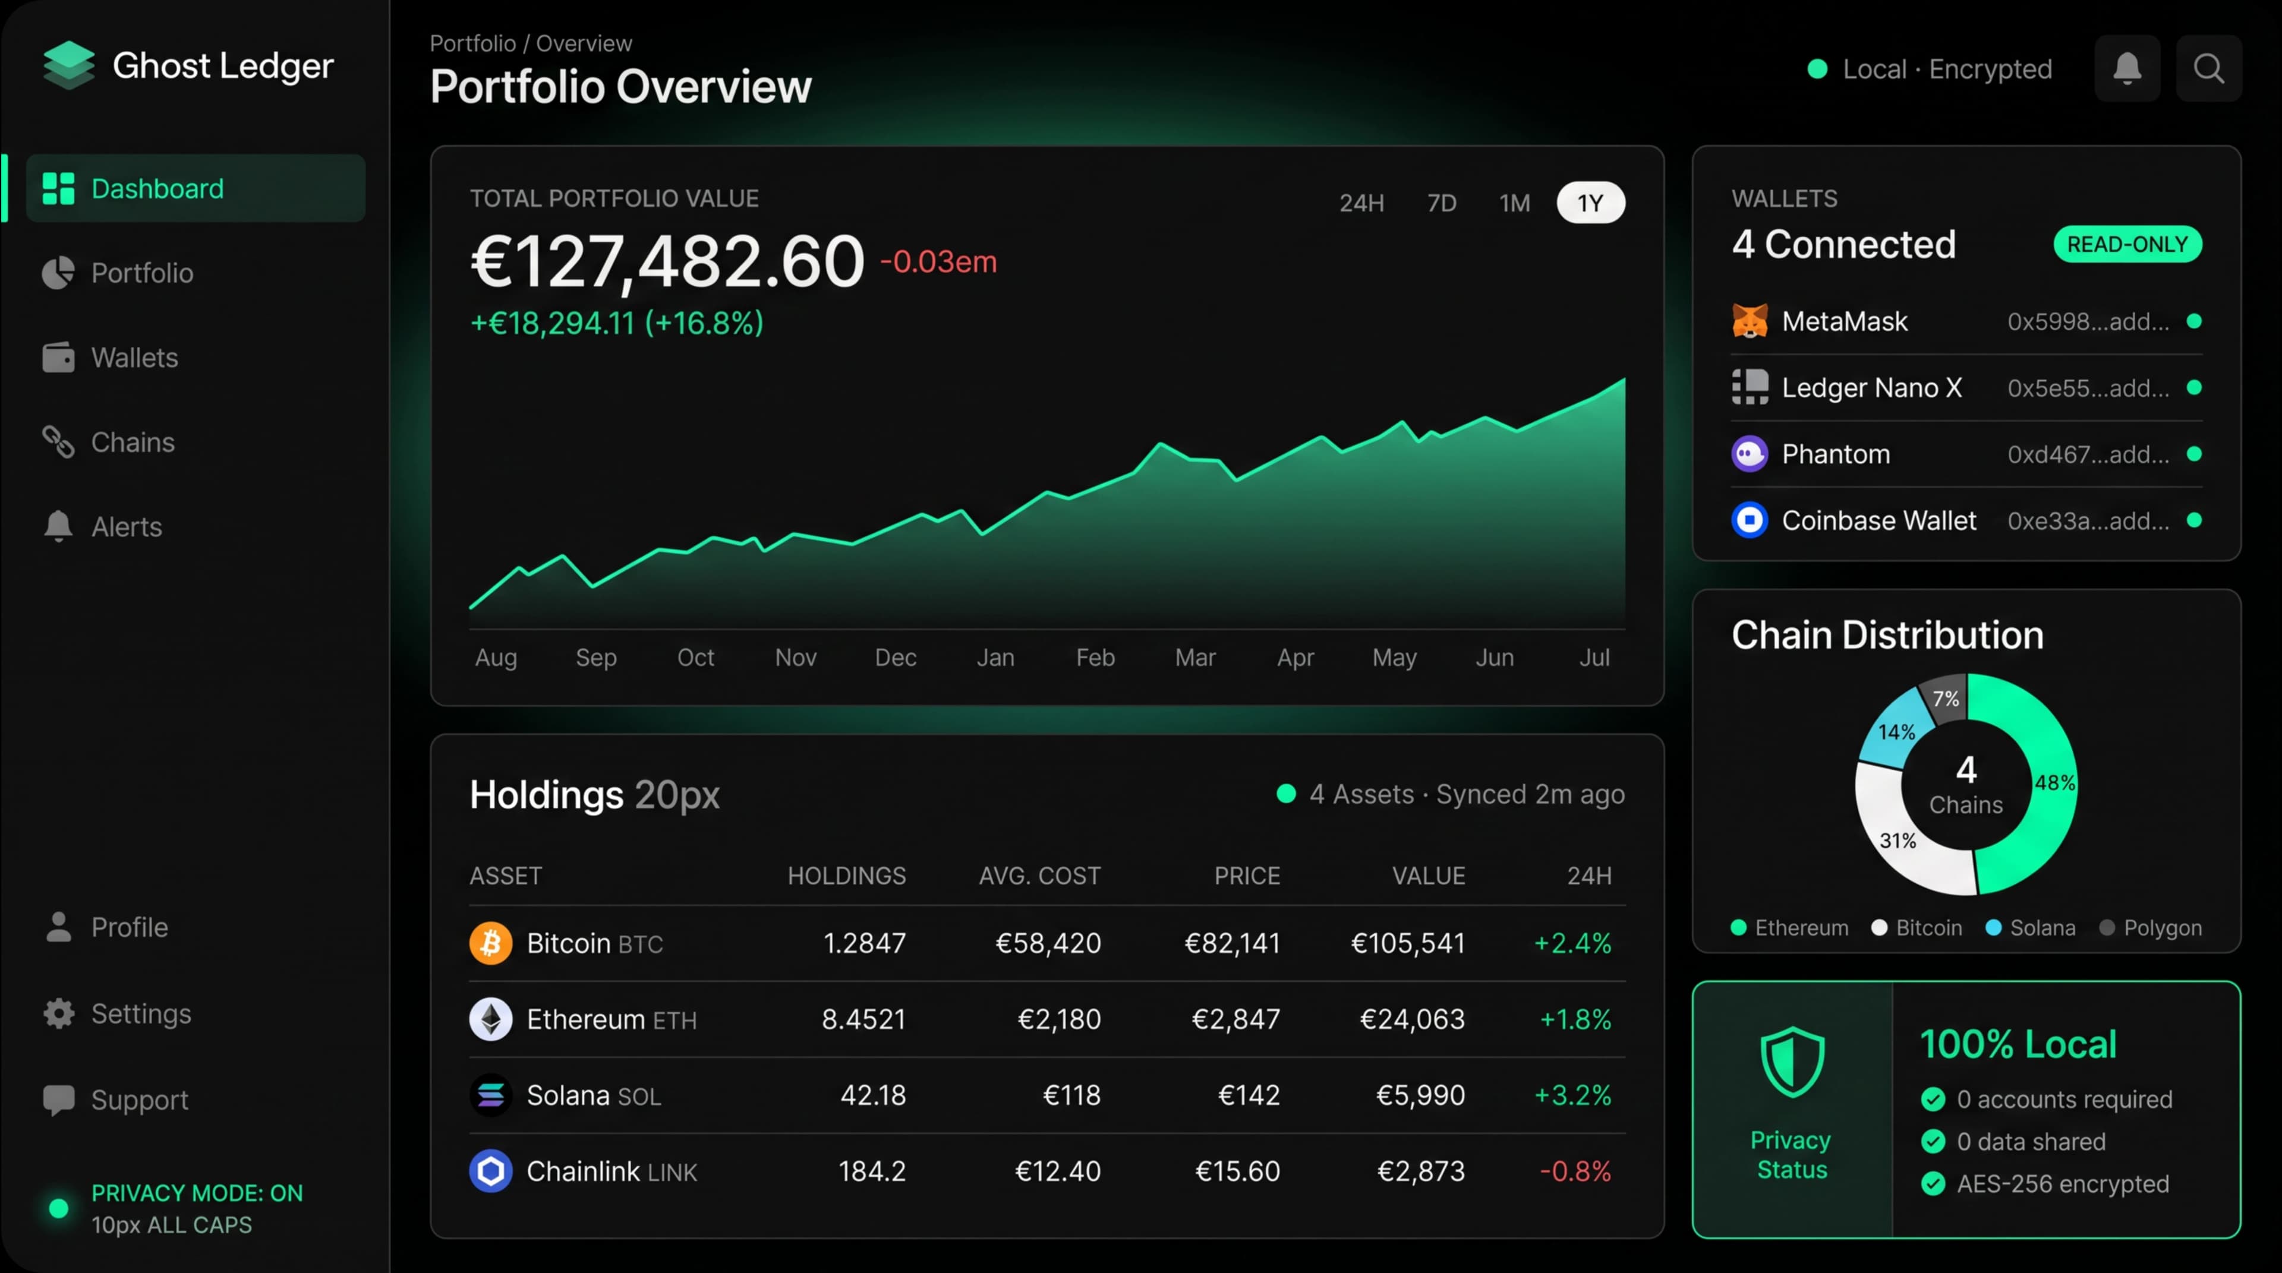Open Alerts via the bell icon in sidebar
This screenshot has height=1273, width=2282.
[58, 526]
